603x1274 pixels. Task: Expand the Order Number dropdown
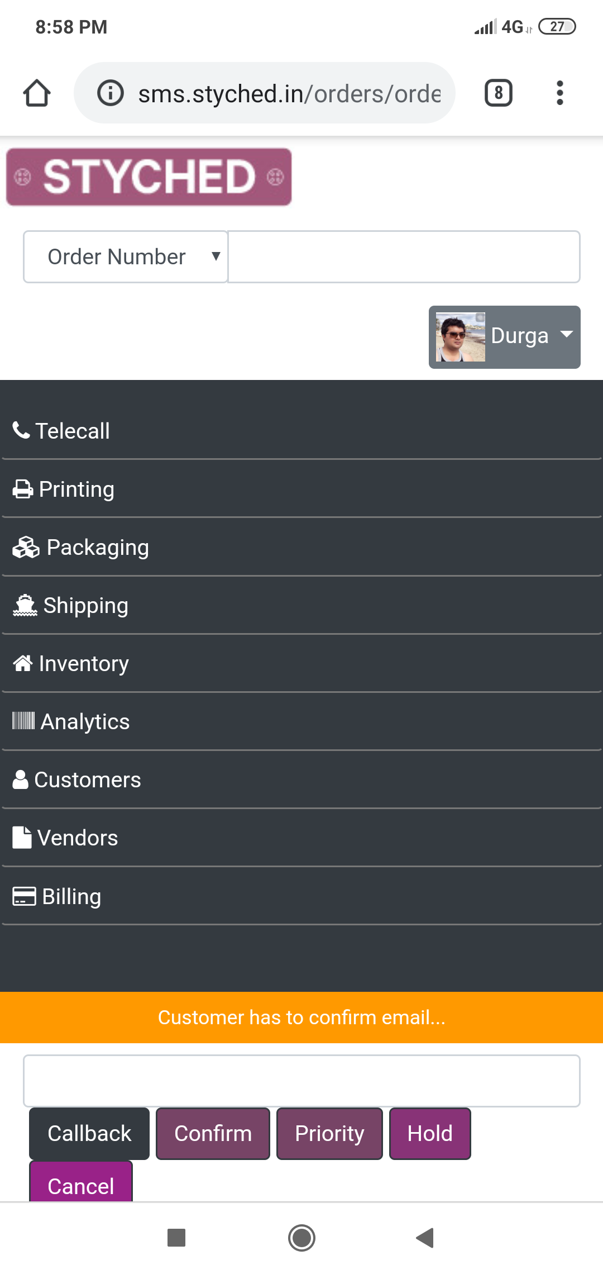125,257
